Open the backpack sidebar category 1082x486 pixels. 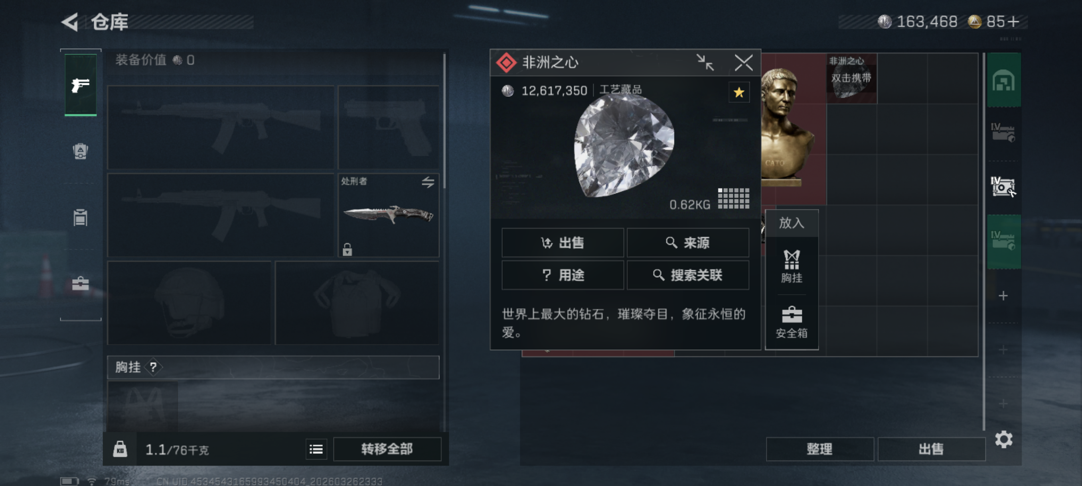[80, 151]
